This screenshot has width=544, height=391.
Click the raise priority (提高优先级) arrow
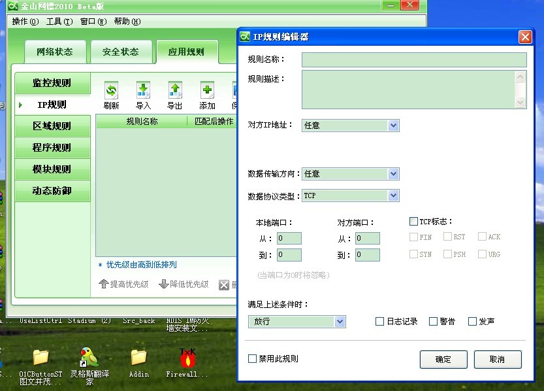pos(103,284)
